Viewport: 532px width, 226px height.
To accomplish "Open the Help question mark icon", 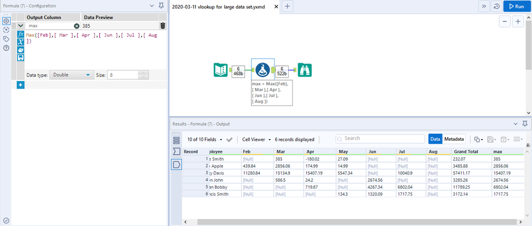I will point(6,48).
